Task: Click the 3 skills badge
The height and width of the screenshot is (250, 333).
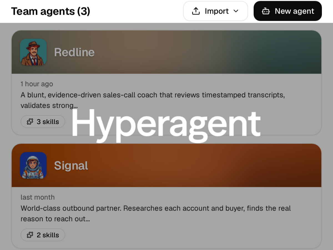Action: [43, 122]
